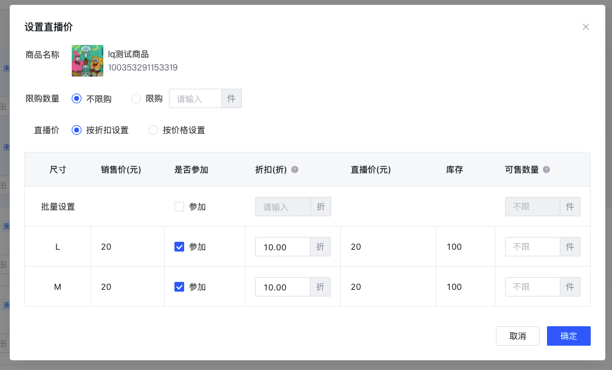The width and height of the screenshot is (612, 370).
Task: Choose the 限购 radio option
Action: [136, 99]
